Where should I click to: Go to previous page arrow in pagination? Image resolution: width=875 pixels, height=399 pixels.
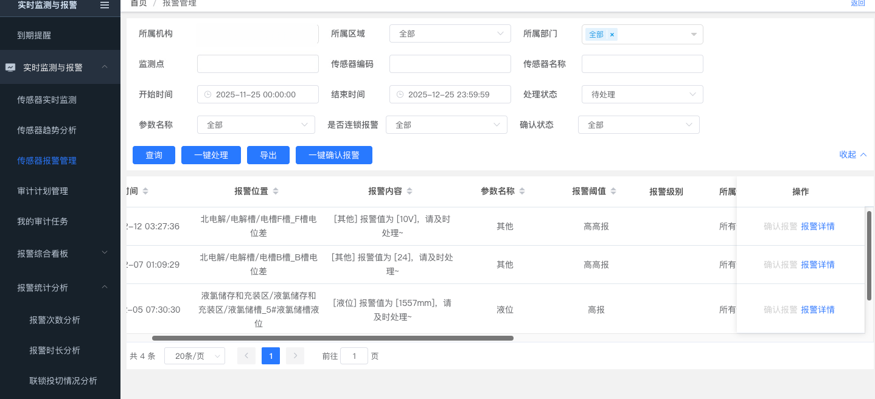coord(246,356)
